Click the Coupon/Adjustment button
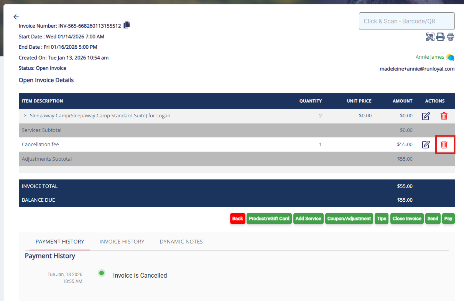Image resolution: width=464 pixels, height=301 pixels. (349, 219)
